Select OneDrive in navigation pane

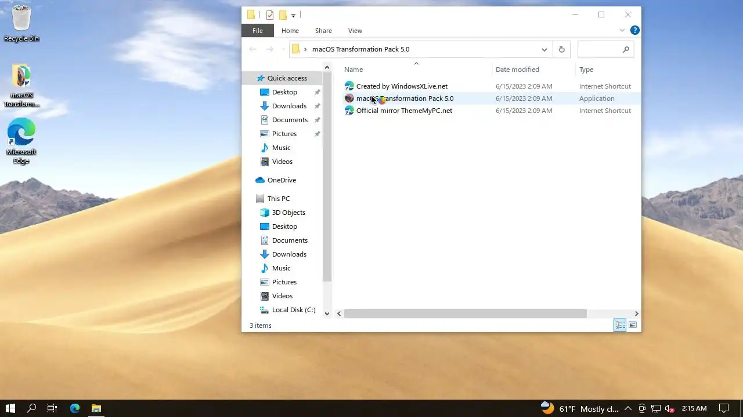click(x=282, y=180)
